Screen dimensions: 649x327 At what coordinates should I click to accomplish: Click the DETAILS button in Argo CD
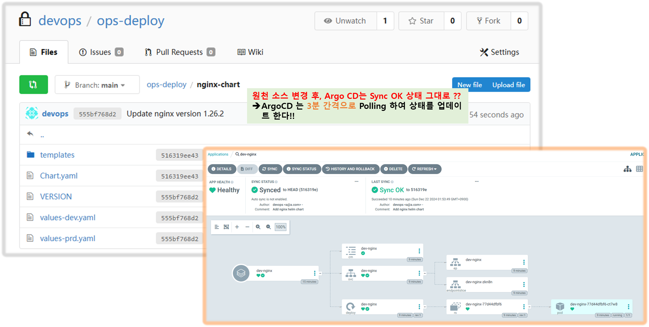click(222, 169)
